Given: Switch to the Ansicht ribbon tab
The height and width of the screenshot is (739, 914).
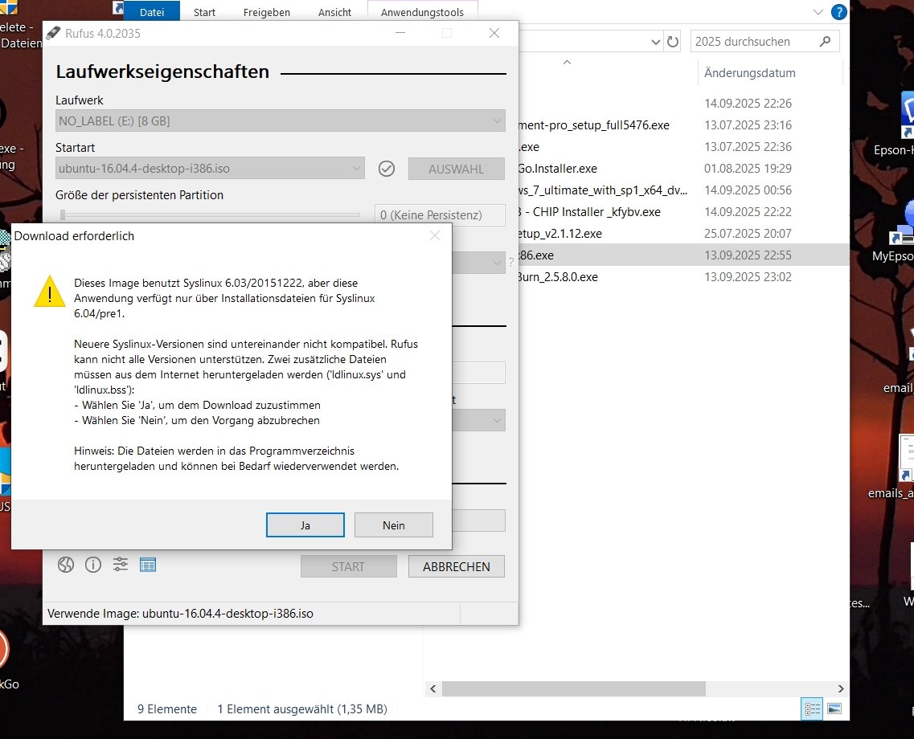Looking at the screenshot, I should click(334, 11).
